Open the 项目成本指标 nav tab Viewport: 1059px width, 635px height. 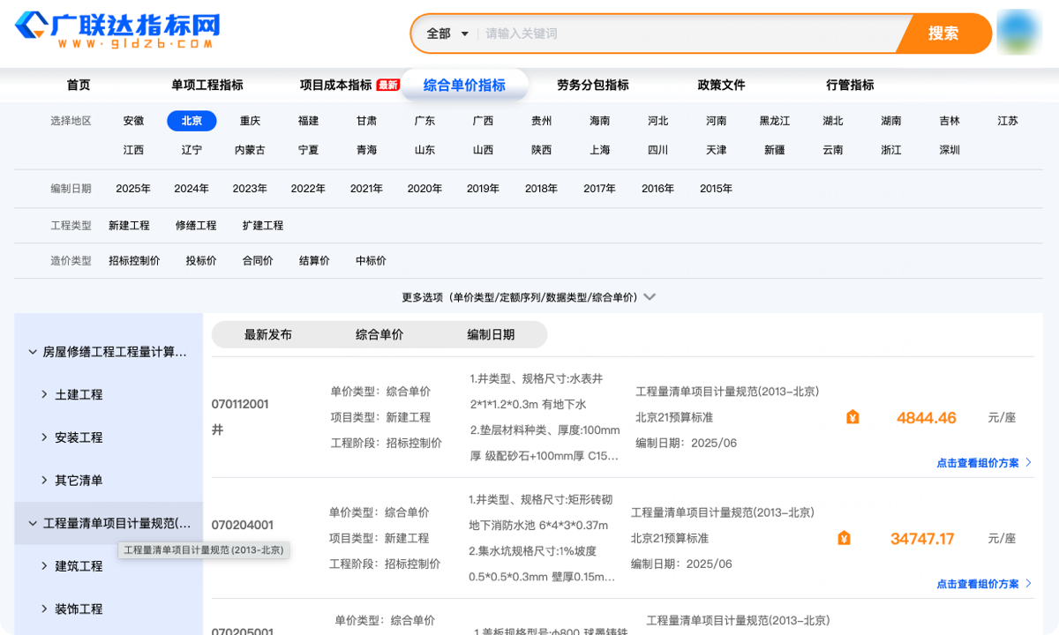(336, 86)
